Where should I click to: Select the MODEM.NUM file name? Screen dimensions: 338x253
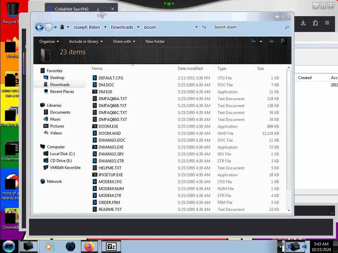(x=111, y=188)
